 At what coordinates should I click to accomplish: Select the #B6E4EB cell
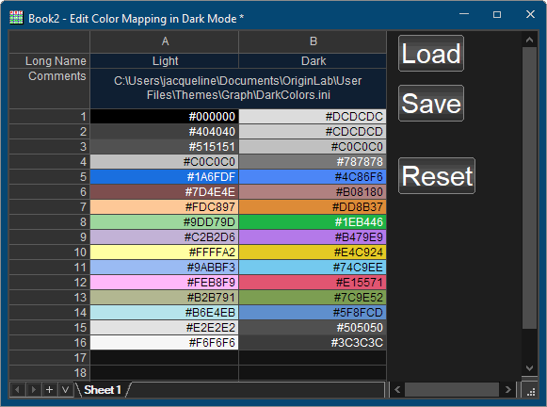(165, 313)
